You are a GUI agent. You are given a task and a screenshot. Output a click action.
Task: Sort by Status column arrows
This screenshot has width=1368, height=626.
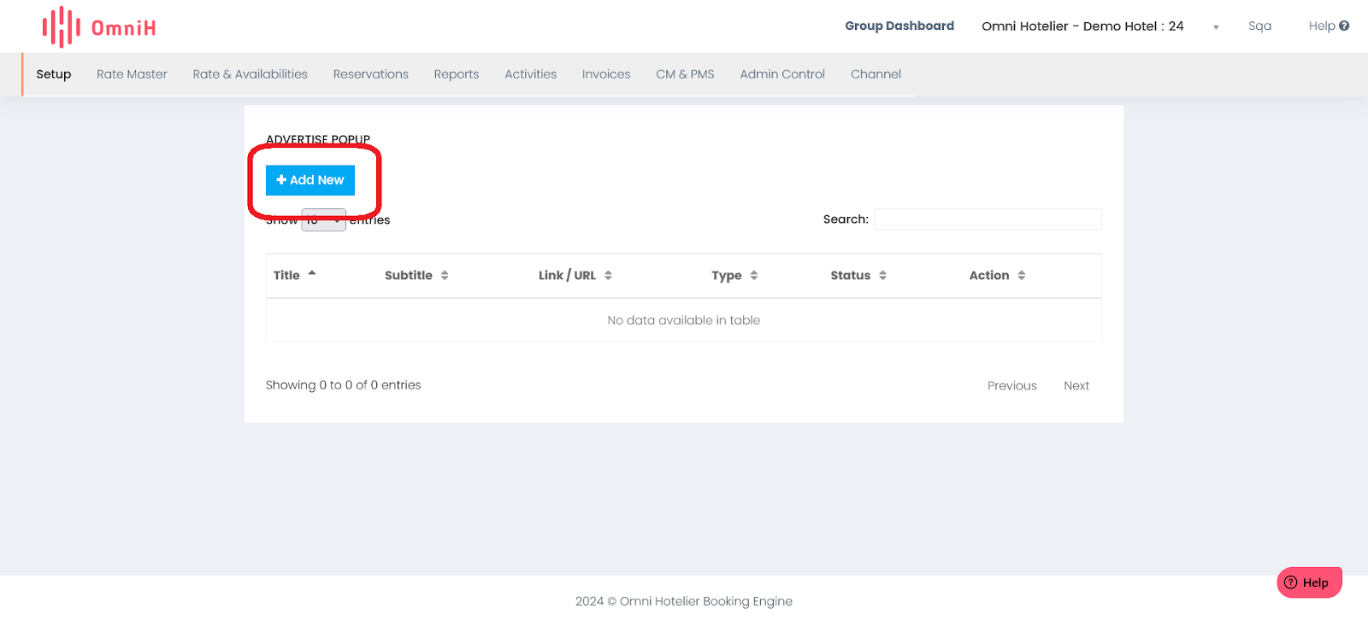[x=882, y=275]
